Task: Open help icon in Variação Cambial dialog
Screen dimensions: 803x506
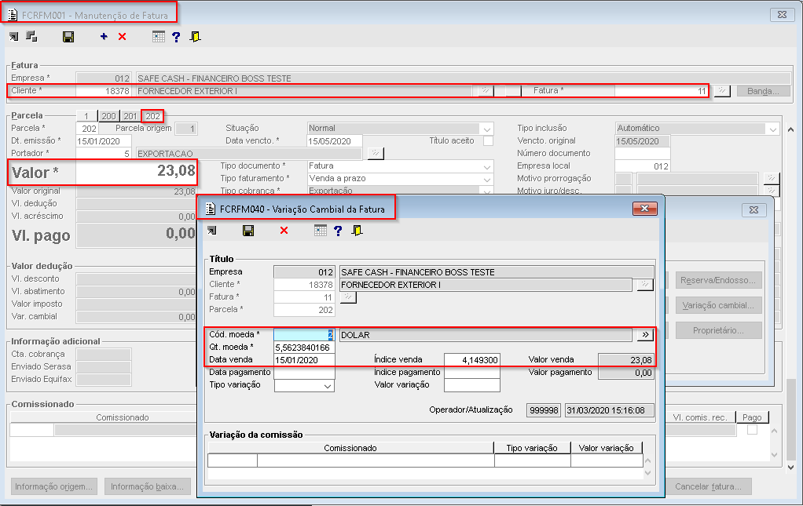Action: [x=338, y=231]
